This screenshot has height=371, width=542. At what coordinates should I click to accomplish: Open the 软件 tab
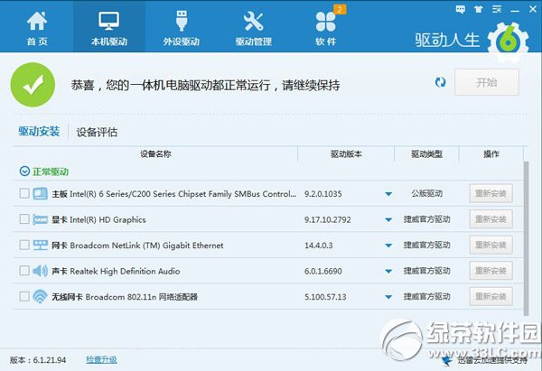point(325,28)
